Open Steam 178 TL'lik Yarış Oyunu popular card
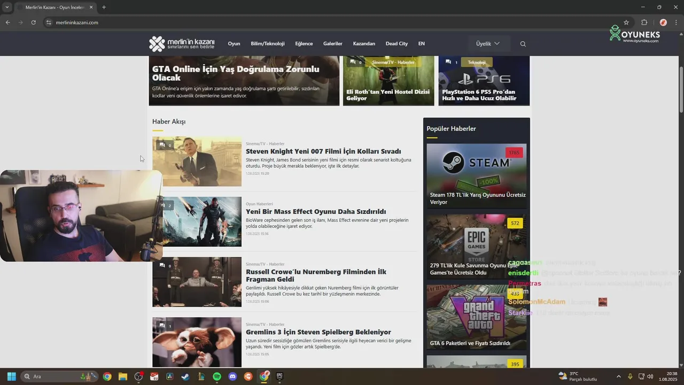The height and width of the screenshot is (385, 684). [x=476, y=176]
